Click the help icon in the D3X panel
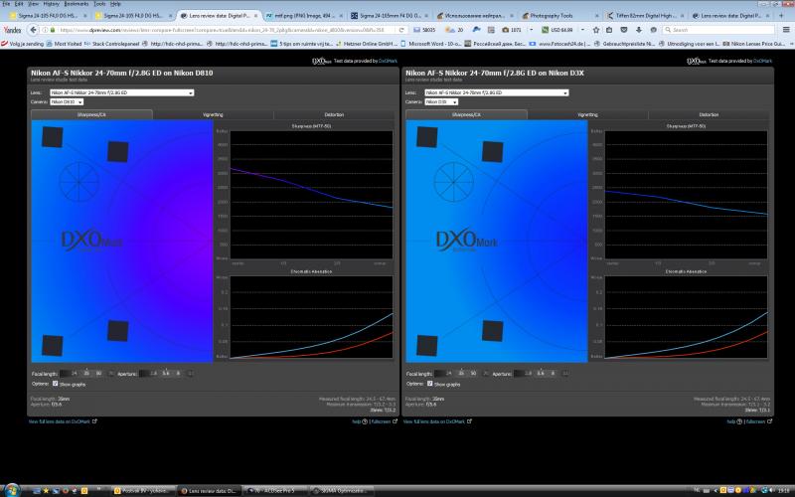 [739, 421]
